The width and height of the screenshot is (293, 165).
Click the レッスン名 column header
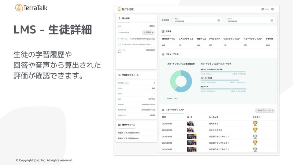214,117
